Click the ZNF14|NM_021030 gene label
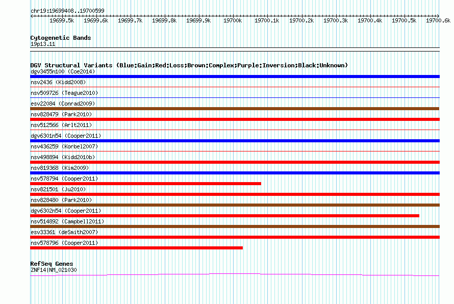The width and height of the screenshot is (454, 304). 54,270
